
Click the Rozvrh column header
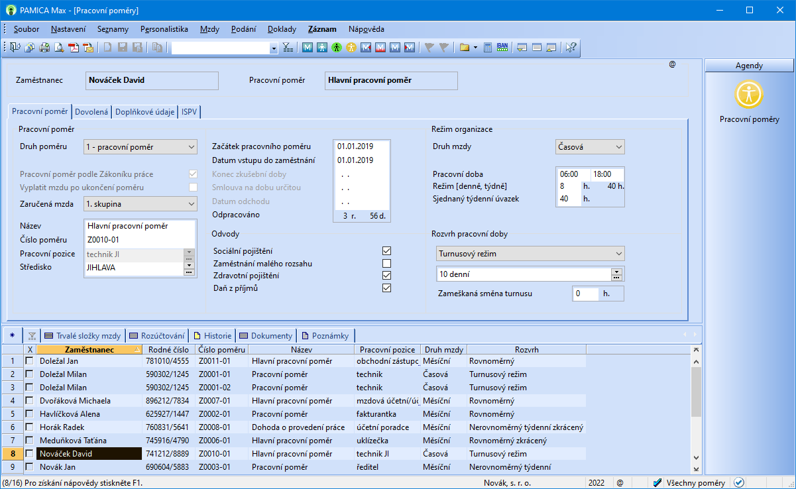pyautogui.click(x=526, y=349)
